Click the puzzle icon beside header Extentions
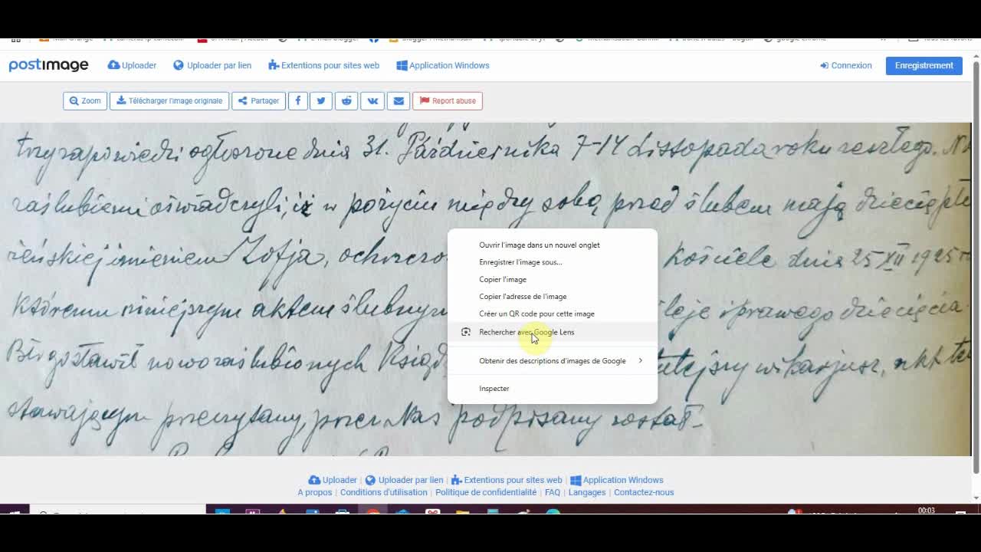 [x=273, y=65]
